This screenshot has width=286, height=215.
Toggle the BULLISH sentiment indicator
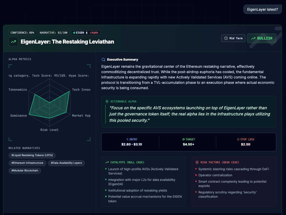pos(261,38)
